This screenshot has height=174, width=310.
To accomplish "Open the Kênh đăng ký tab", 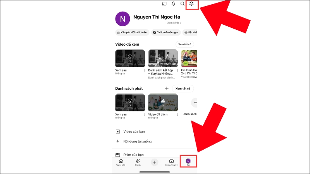I will click(171, 162).
